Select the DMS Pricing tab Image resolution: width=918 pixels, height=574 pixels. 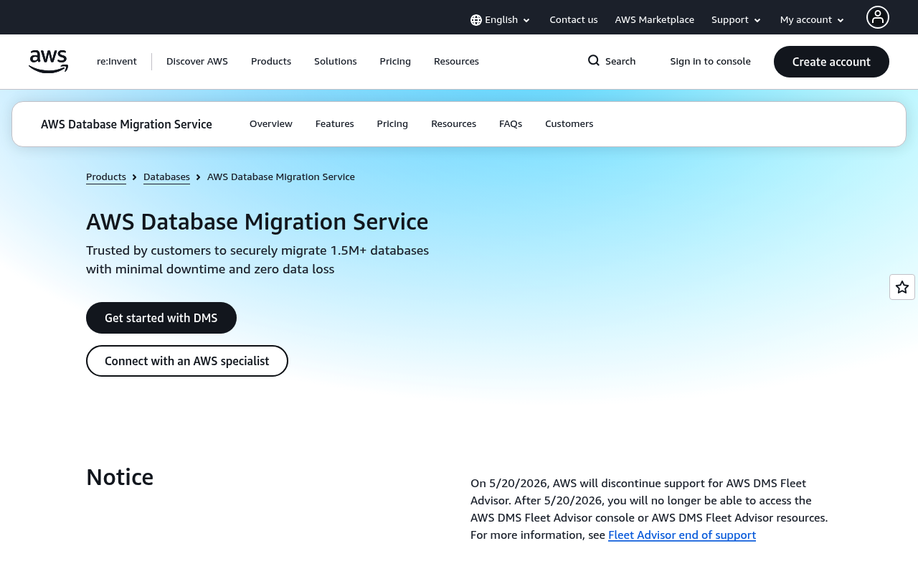pyautogui.click(x=392, y=124)
